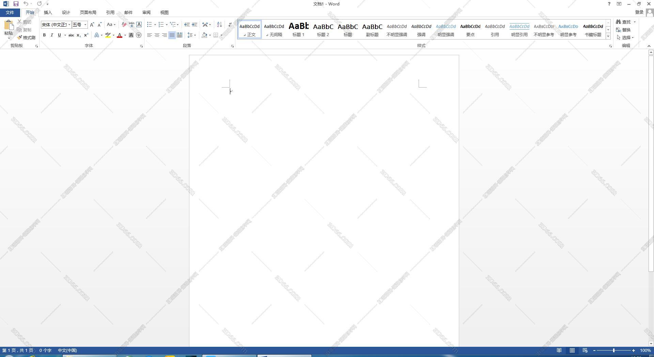This screenshot has width=654, height=357.
Task: Click the sort (排序) icon
Action: [x=219, y=25]
